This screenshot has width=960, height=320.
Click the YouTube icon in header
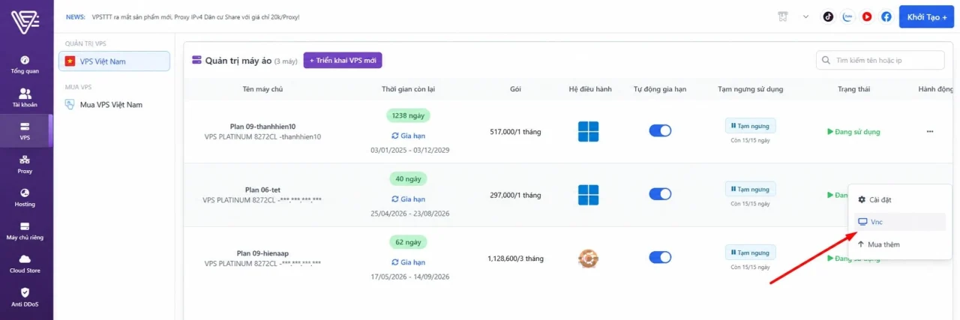coord(867,16)
